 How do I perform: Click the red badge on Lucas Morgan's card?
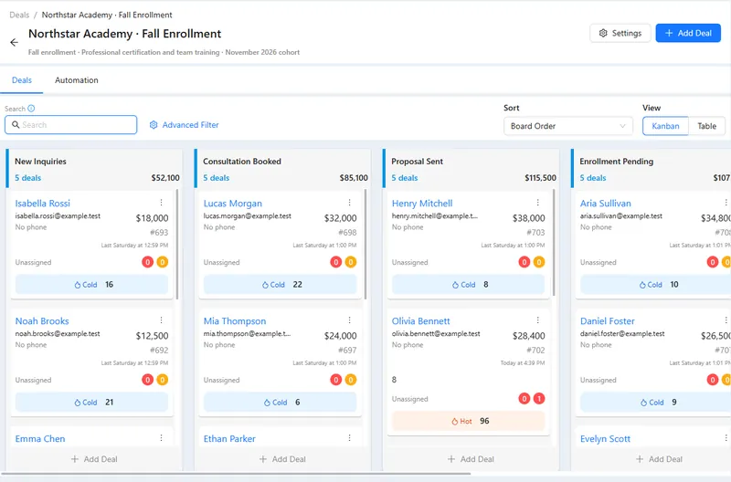click(x=336, y=262)
